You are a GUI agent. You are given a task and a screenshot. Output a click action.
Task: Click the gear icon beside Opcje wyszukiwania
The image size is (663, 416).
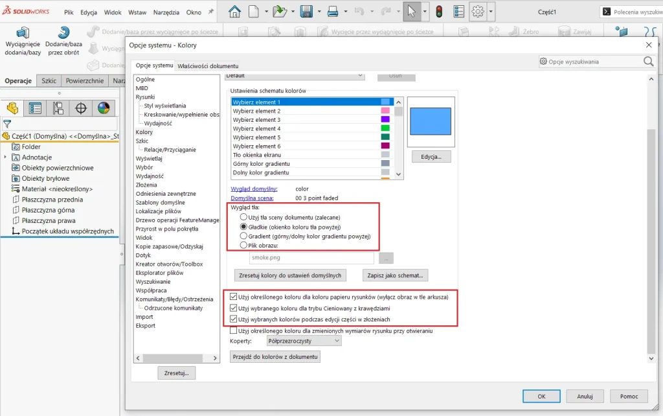click(543, 62)
